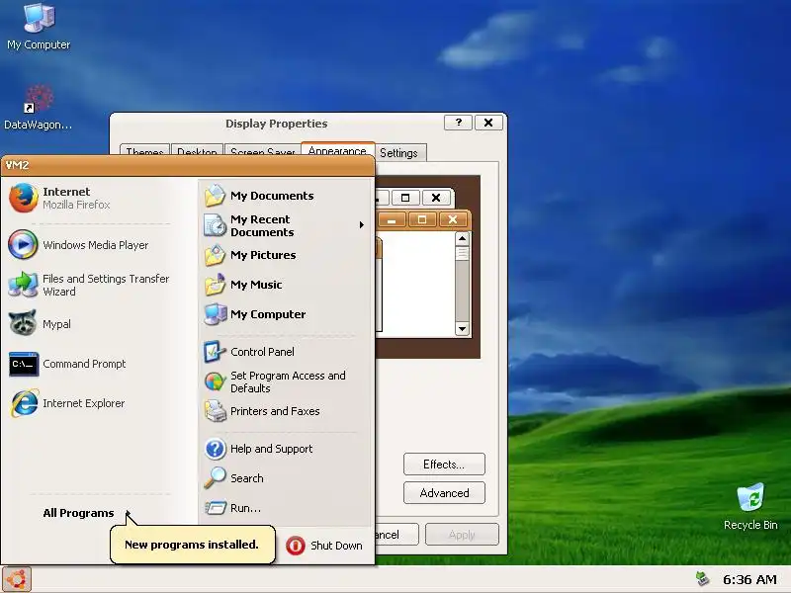Screen dimensions: 791x593
Task: Click the red Shut Down icon
Action: [296, 546]
